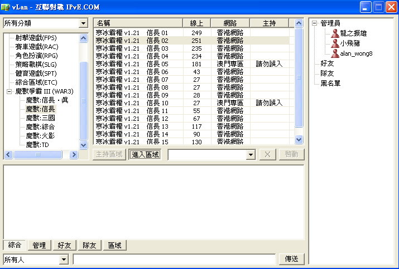Image resolution: width=399 pixels, height=269 pixels.
Task: Click user icon beside 龍之振雄
Action: 335,33
